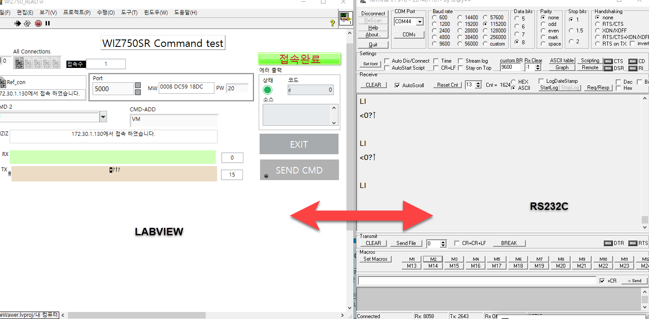
Task: Select the 9600 baud rate radio button
Action: tap(435, 44)
